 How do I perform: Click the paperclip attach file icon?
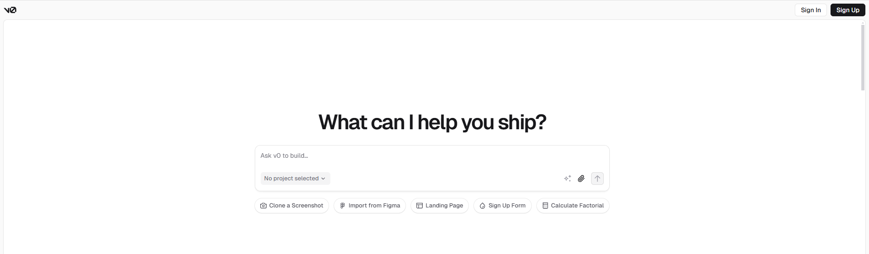coord(581,179)
